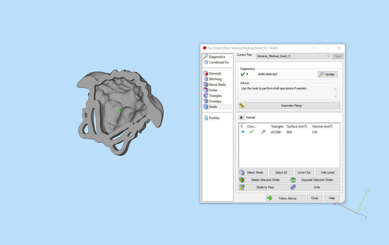Click Select All shells
The height and width of the screenshot is (245, 389).
click(x=281, y=173)
